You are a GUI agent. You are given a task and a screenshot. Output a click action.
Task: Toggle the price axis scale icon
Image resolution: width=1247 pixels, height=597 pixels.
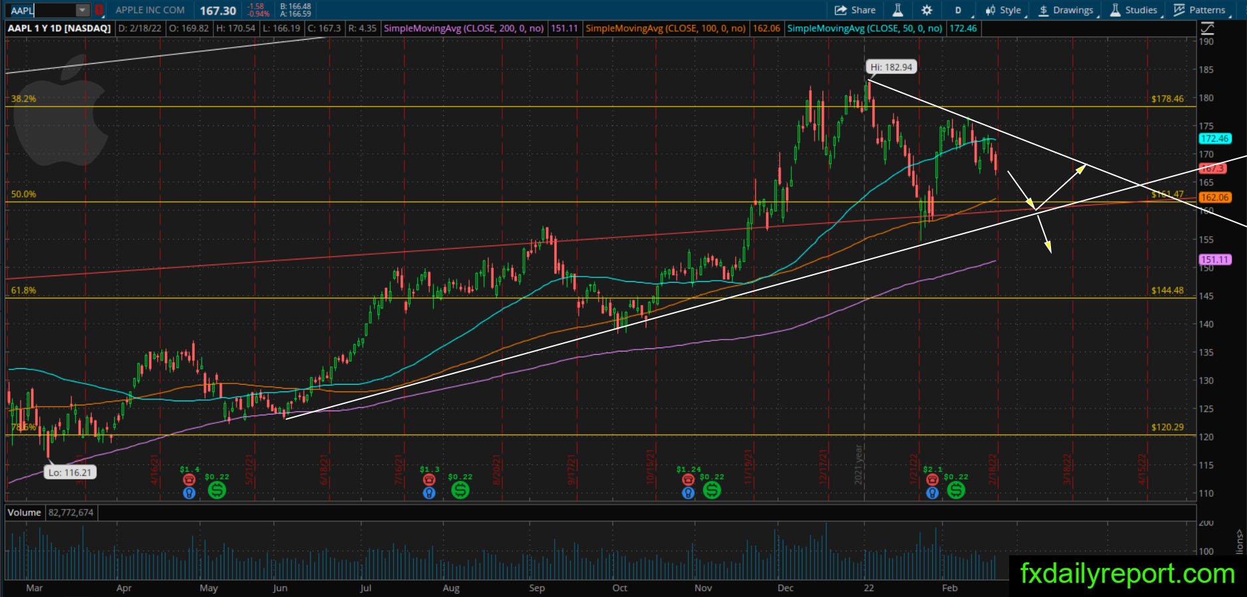tap(1207, 29)
